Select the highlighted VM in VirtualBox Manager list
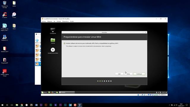 coord(38,64)
